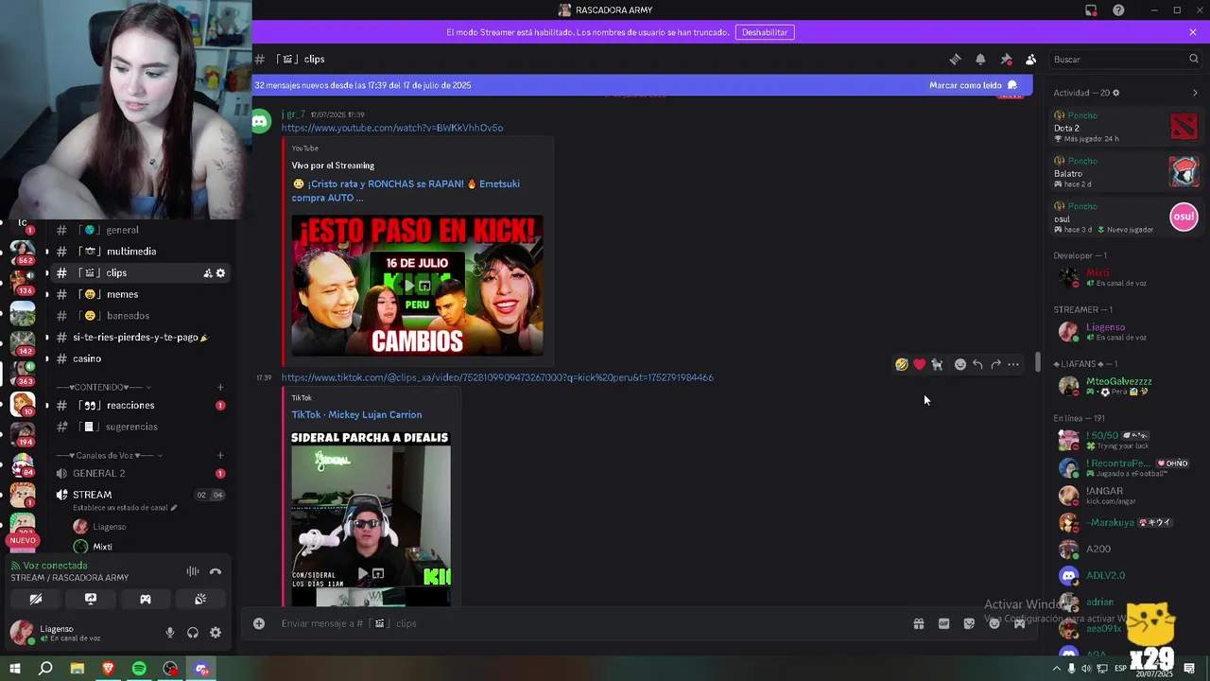1210x681 pixels.
Task: Add a channel to CONTENIDO category
Action: point(220,387)
